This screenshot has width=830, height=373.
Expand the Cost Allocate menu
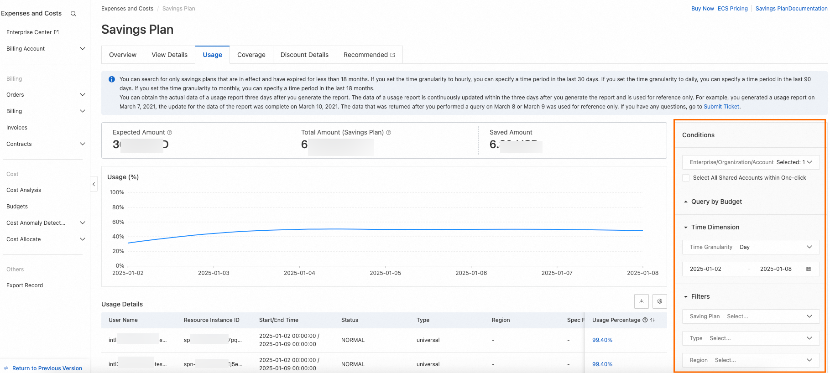coord(83,239)
